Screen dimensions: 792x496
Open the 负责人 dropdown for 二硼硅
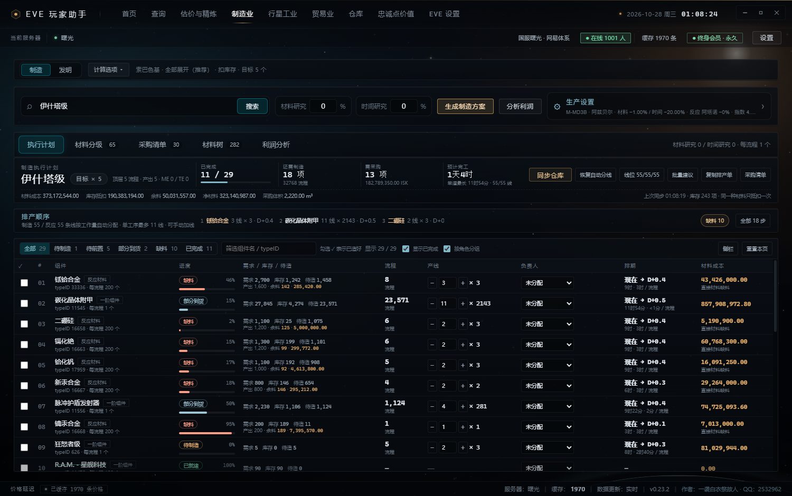pos(548,324)
